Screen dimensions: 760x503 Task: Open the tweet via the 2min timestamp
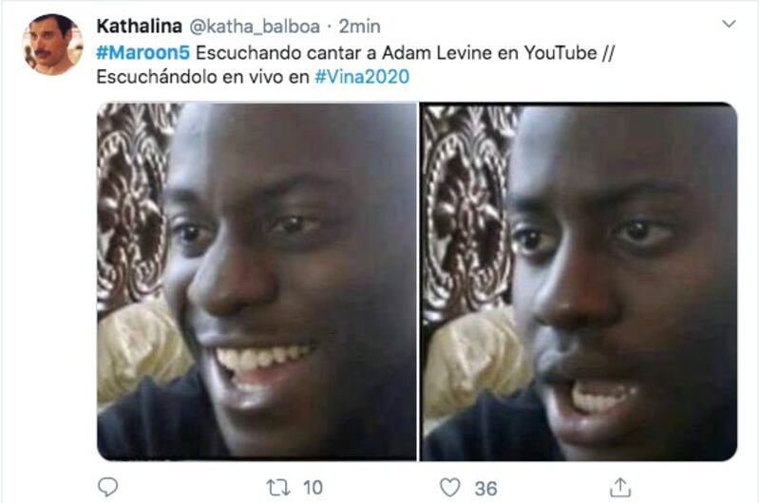point(359,27)
